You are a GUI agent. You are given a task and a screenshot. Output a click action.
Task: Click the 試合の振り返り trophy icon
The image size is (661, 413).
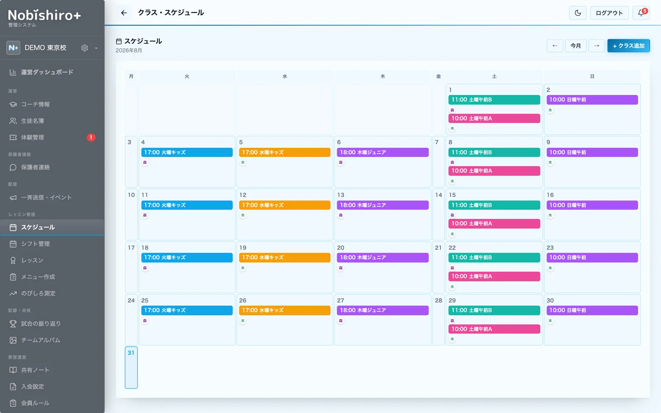click(x=13, y=323)
